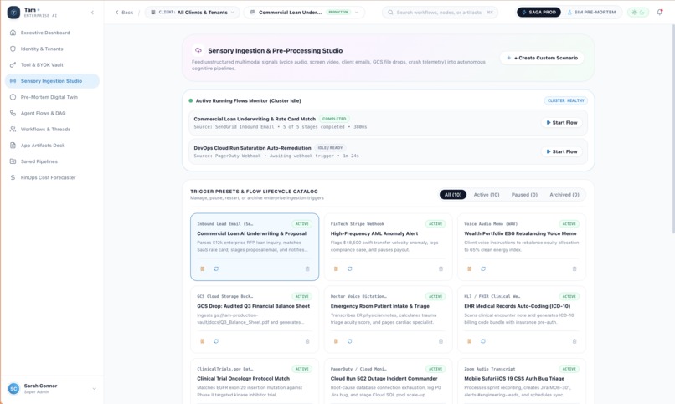Switch to SIM PRE-MORTEM mode
This screenshot has height=404, width=675.
coord(591,13)
